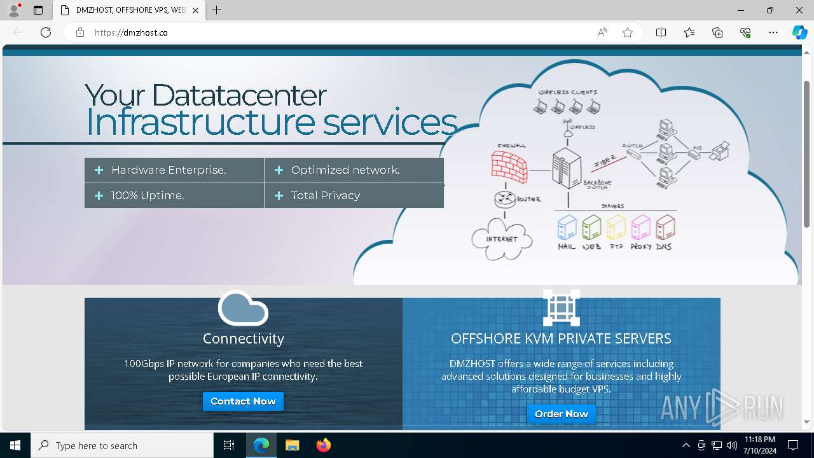Click the Order Now button
Image resolution: width=814 pixels, height=458 pixels.
[x=562, y=414]
